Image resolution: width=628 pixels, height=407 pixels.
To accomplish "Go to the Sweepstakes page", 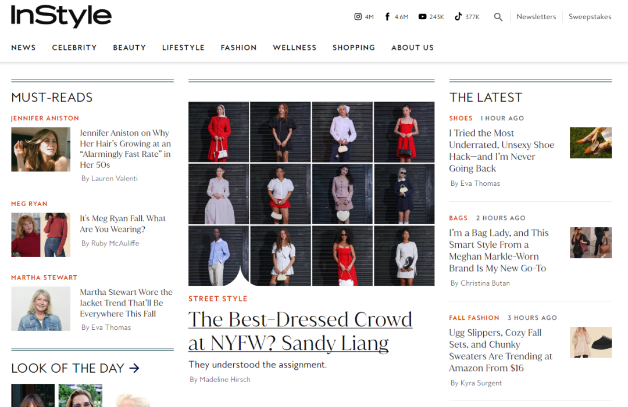I will (590, 17).
